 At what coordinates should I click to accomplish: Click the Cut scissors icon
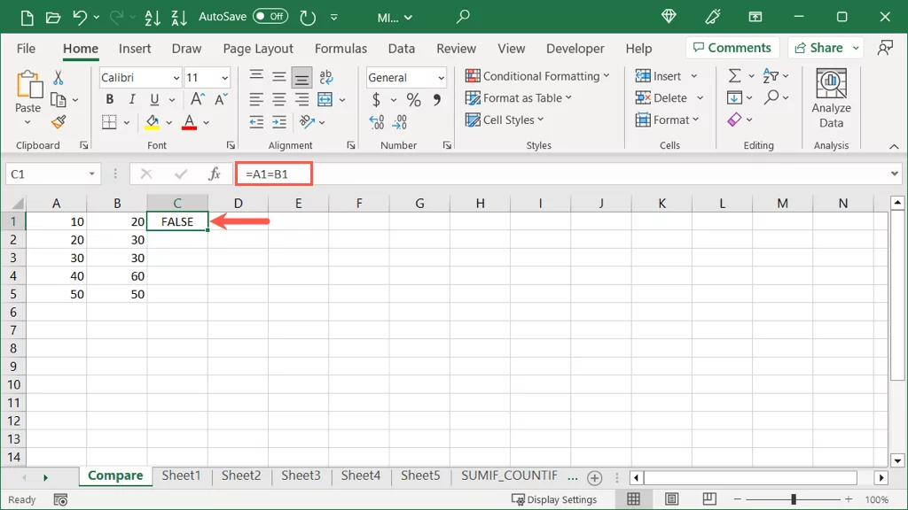point(58,78)
